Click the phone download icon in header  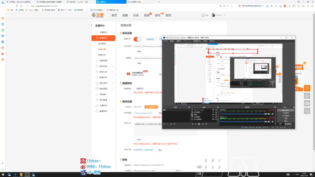tap(203, 15)
